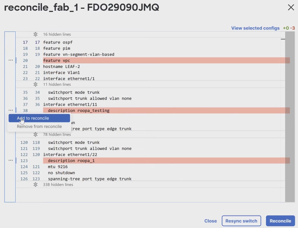The height and width of the screenshot is (228, 298).
Task: Close the reconcile dialog with X icon
Action: coord(291,8)
